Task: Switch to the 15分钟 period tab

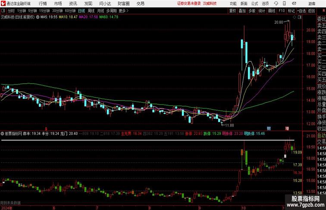Action: 44,11
